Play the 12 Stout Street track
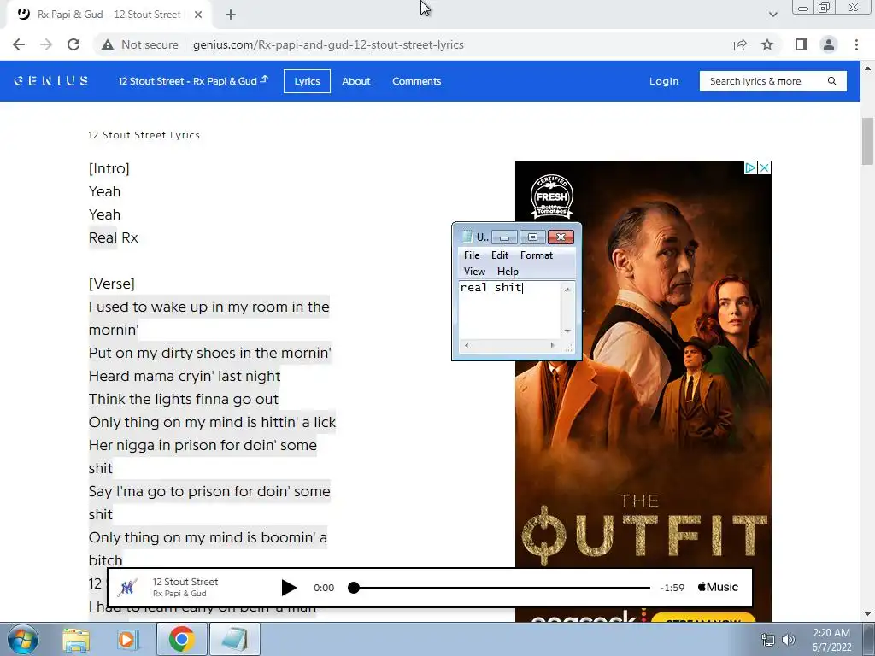Screen dimensions: 875x656 [x=289, y=588]
